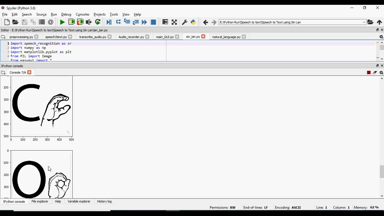Save the current file
The width and height of the screenshot is (384, 216).
(25, 22)
